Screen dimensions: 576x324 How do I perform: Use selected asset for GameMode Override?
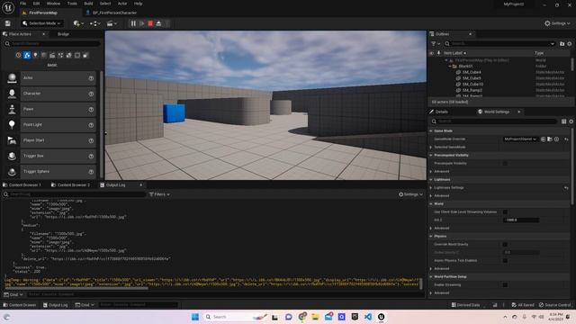pyautogui.click(x=544, y=139)
